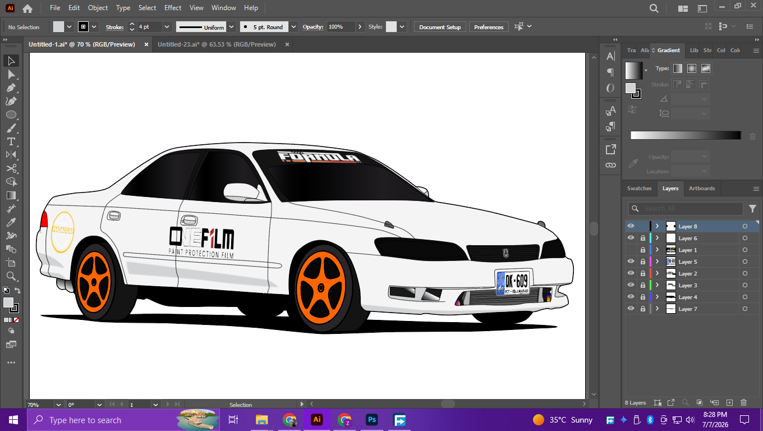Screen dimensions: 763x431
Task: Click Create New Layer icon
Action: (x=729, y=402)
